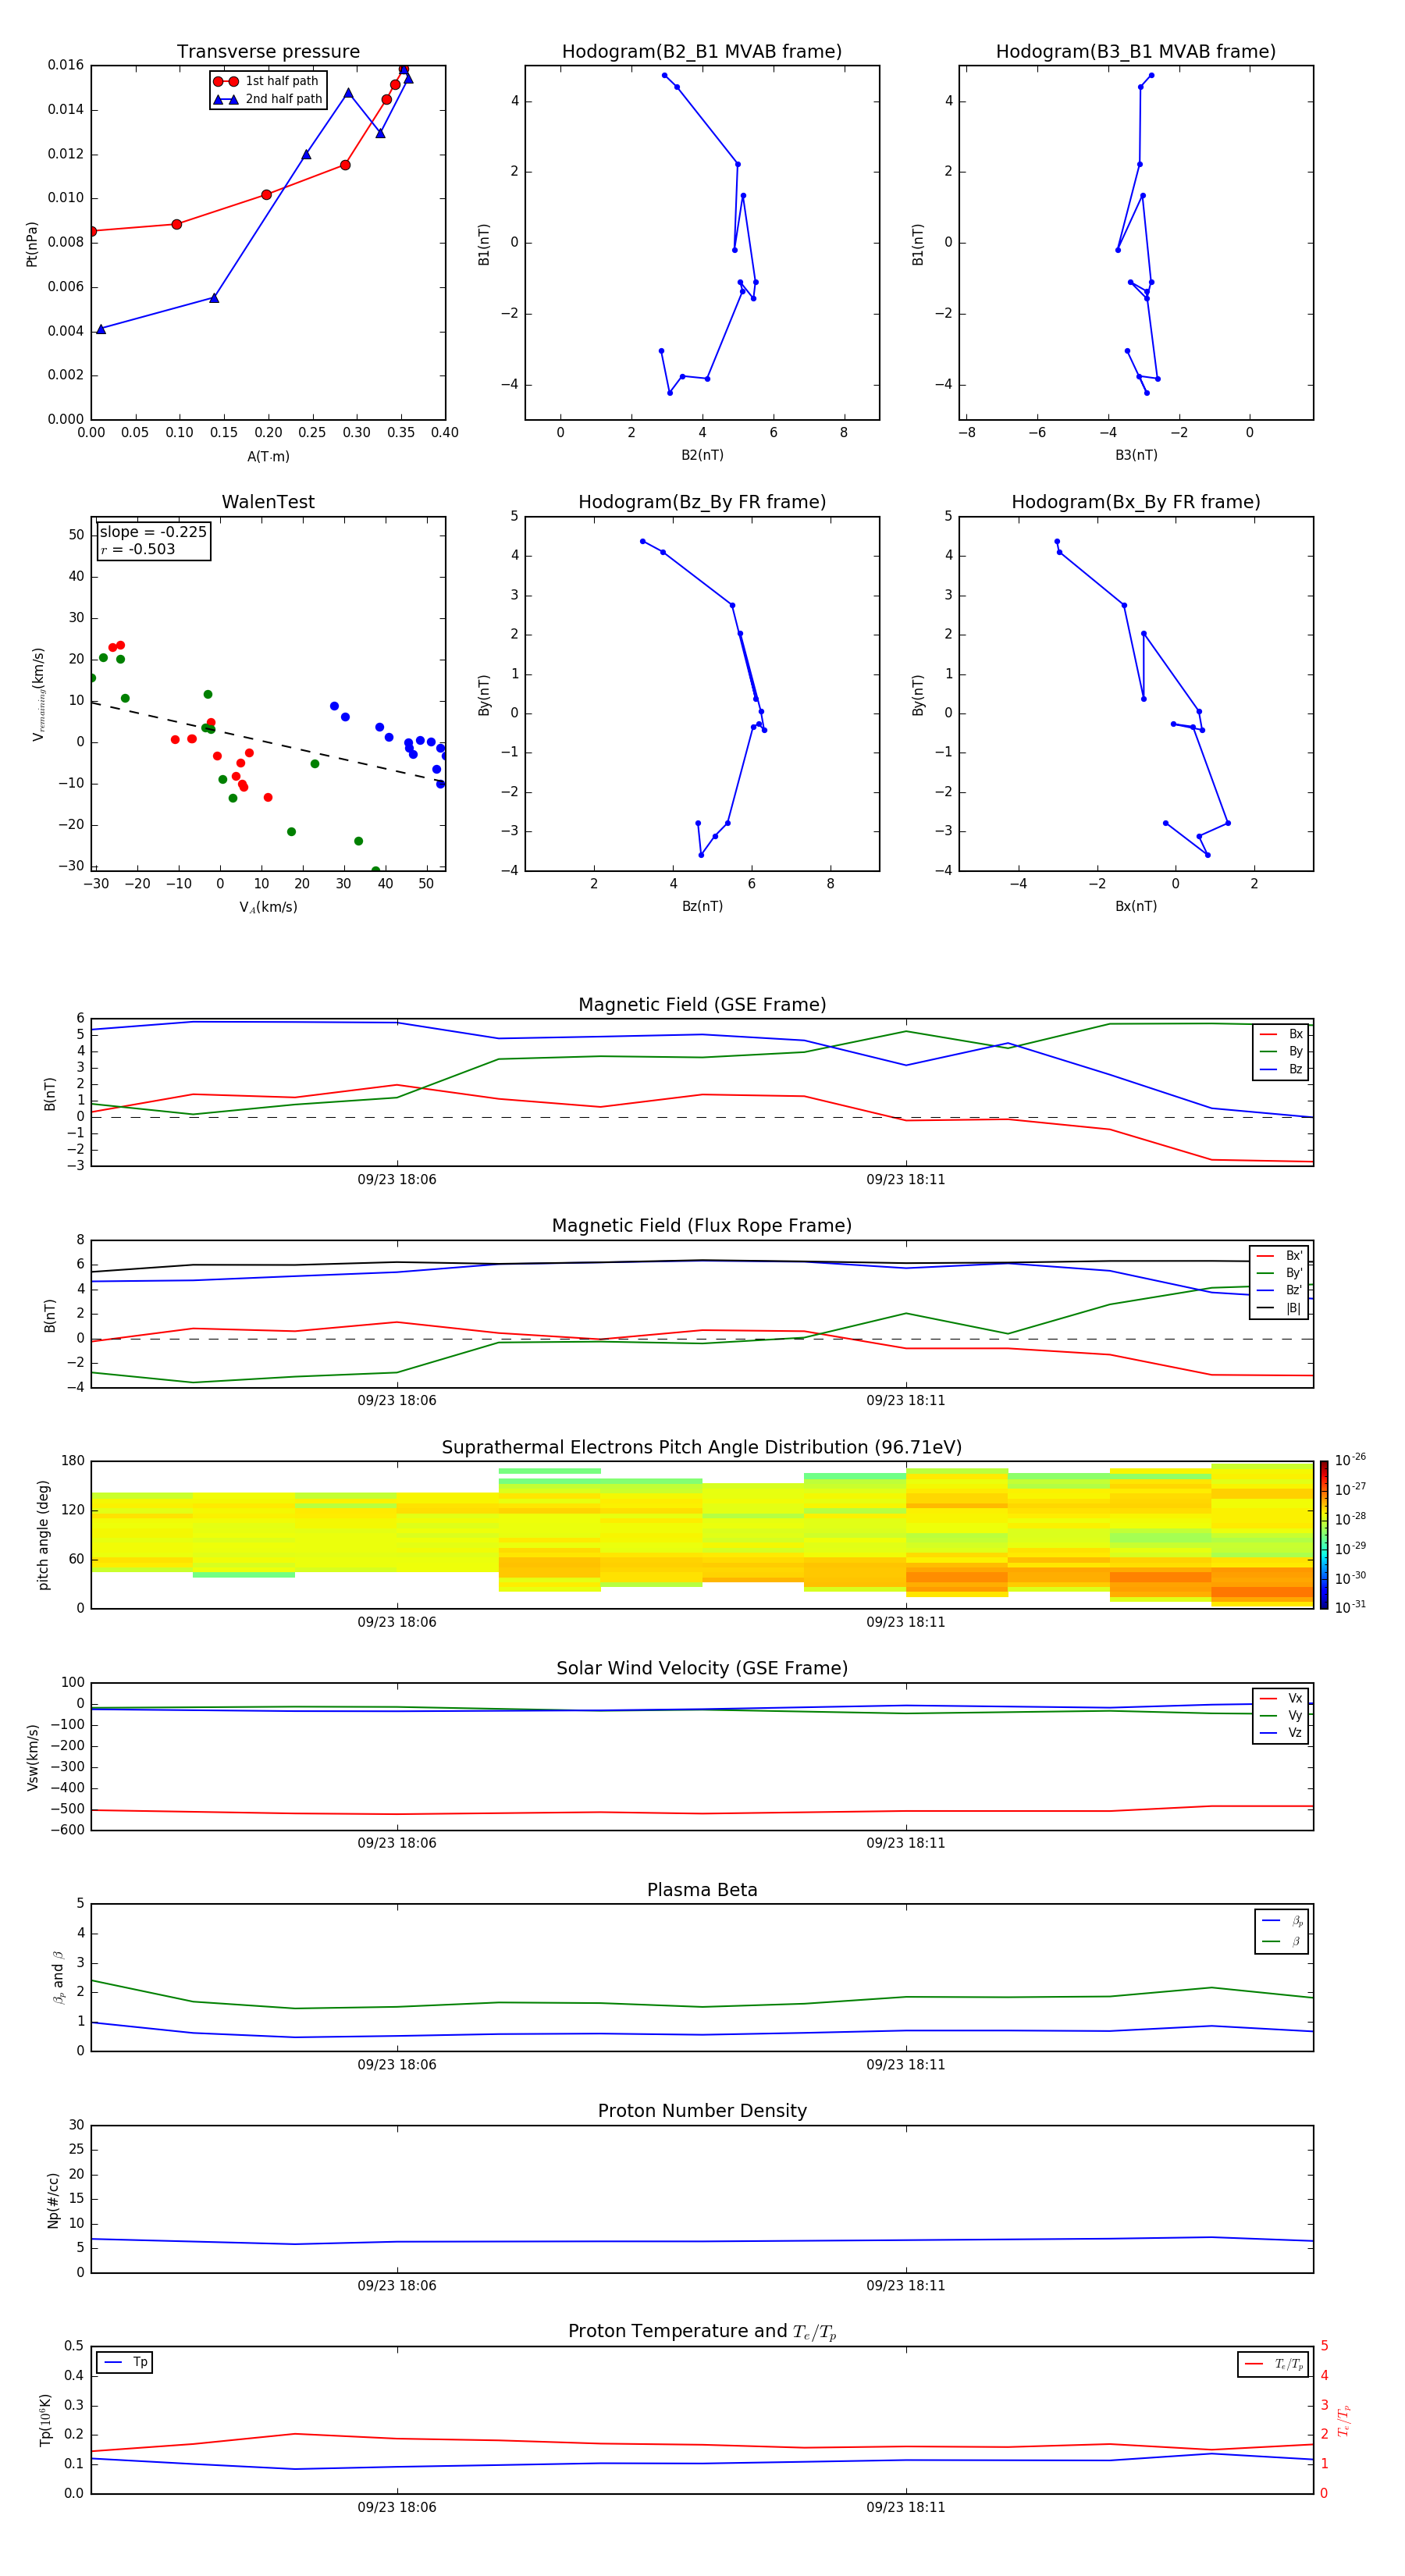Click the 'Proton Number Density' title
This screenshot has height=2576, width=1405.
pos(702,2111)
